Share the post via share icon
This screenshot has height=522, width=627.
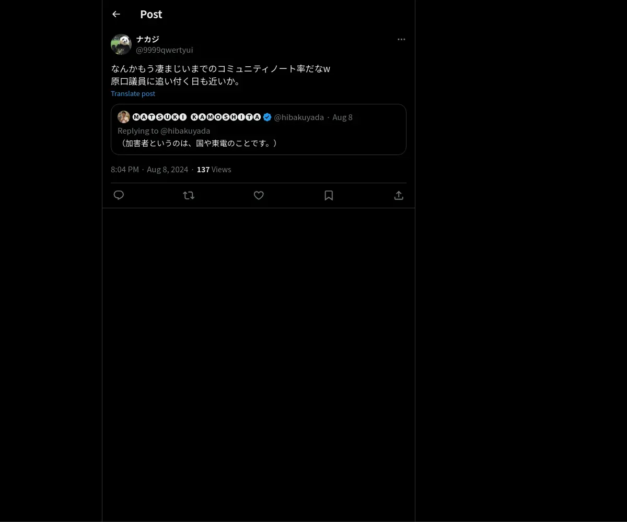click(x=399, y=195)
